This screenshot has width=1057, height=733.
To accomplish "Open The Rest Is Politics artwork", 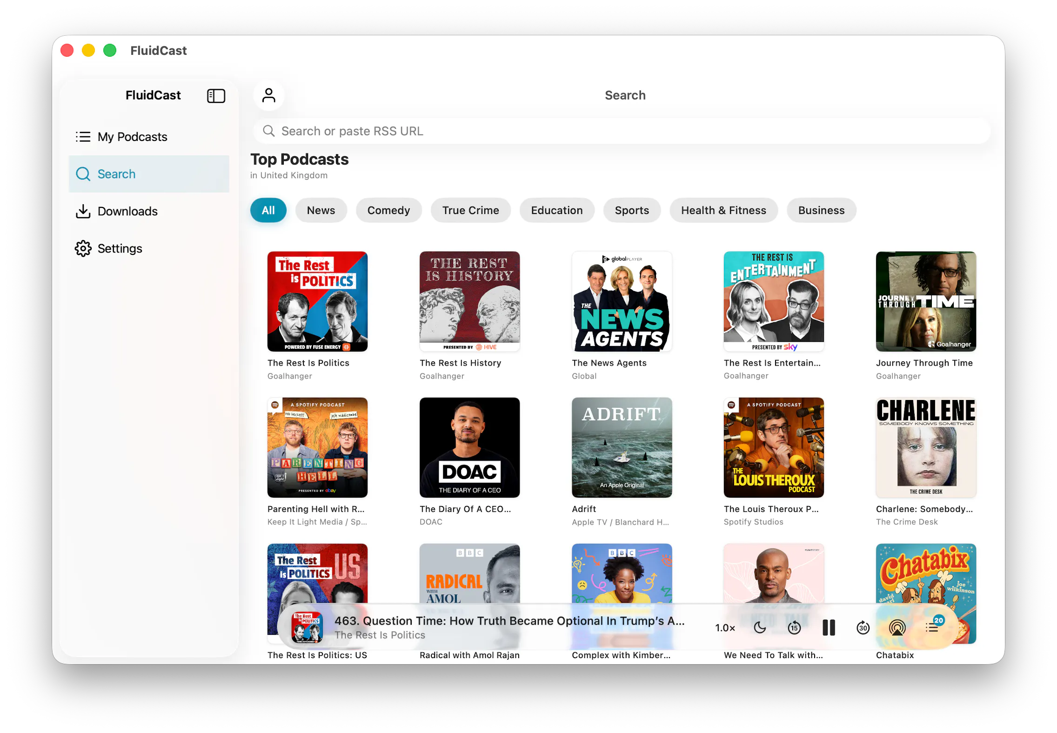I will click(317, 301).
